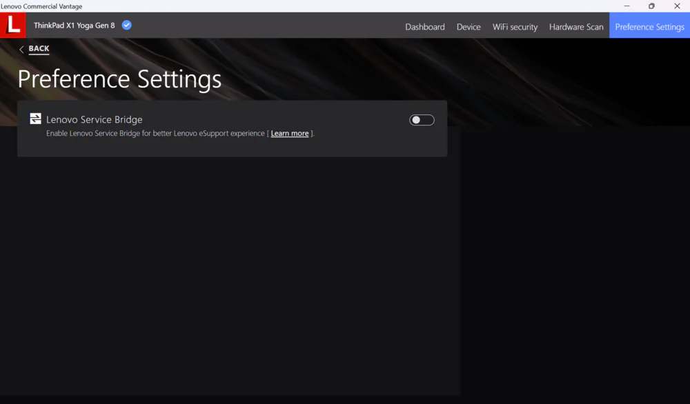Click the Lenovo Service Bridge arrows icon

35,119
